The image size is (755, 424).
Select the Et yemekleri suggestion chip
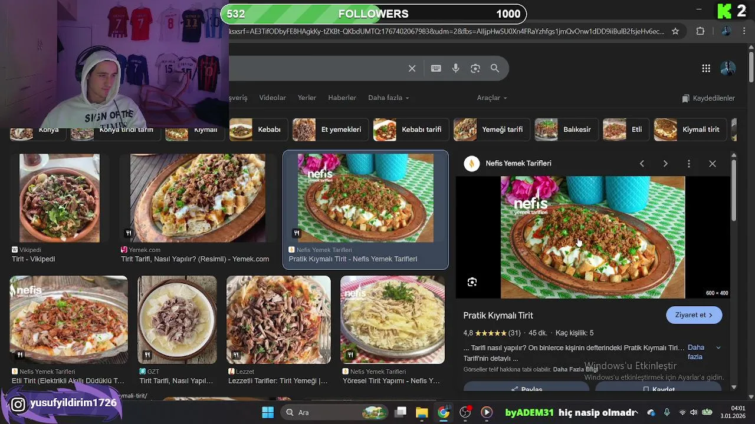tap(330, 130)
